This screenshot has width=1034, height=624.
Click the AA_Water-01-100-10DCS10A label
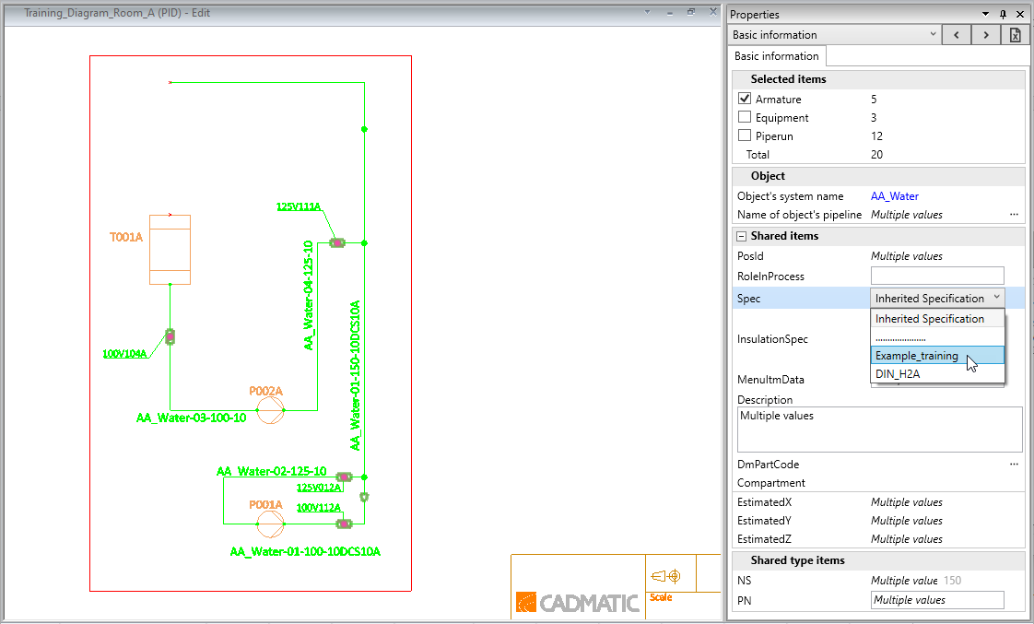(305, 551)
